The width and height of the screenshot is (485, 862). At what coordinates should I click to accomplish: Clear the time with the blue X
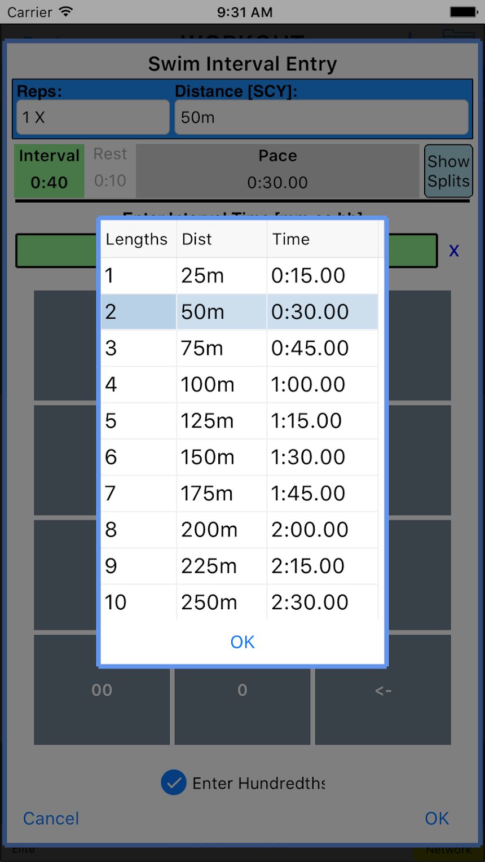point(454,250)
